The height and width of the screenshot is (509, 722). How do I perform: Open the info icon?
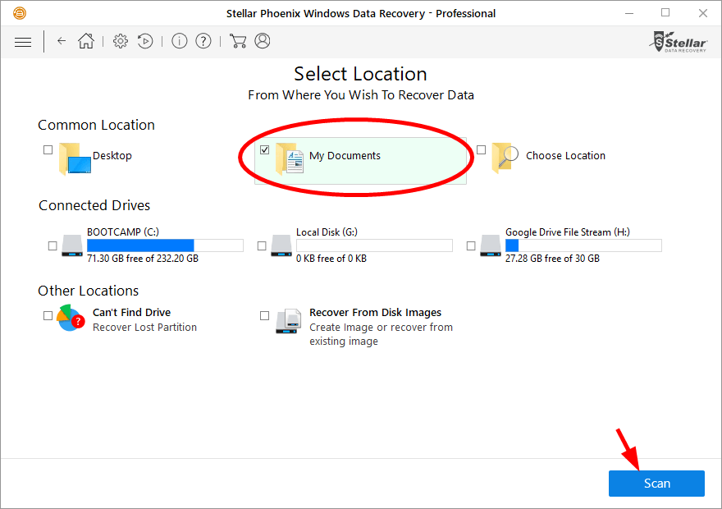(x=179, y=41)
